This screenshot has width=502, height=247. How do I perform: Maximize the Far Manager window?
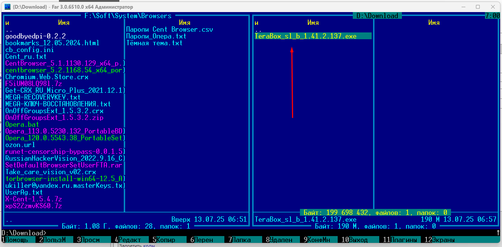click(478, 7)
